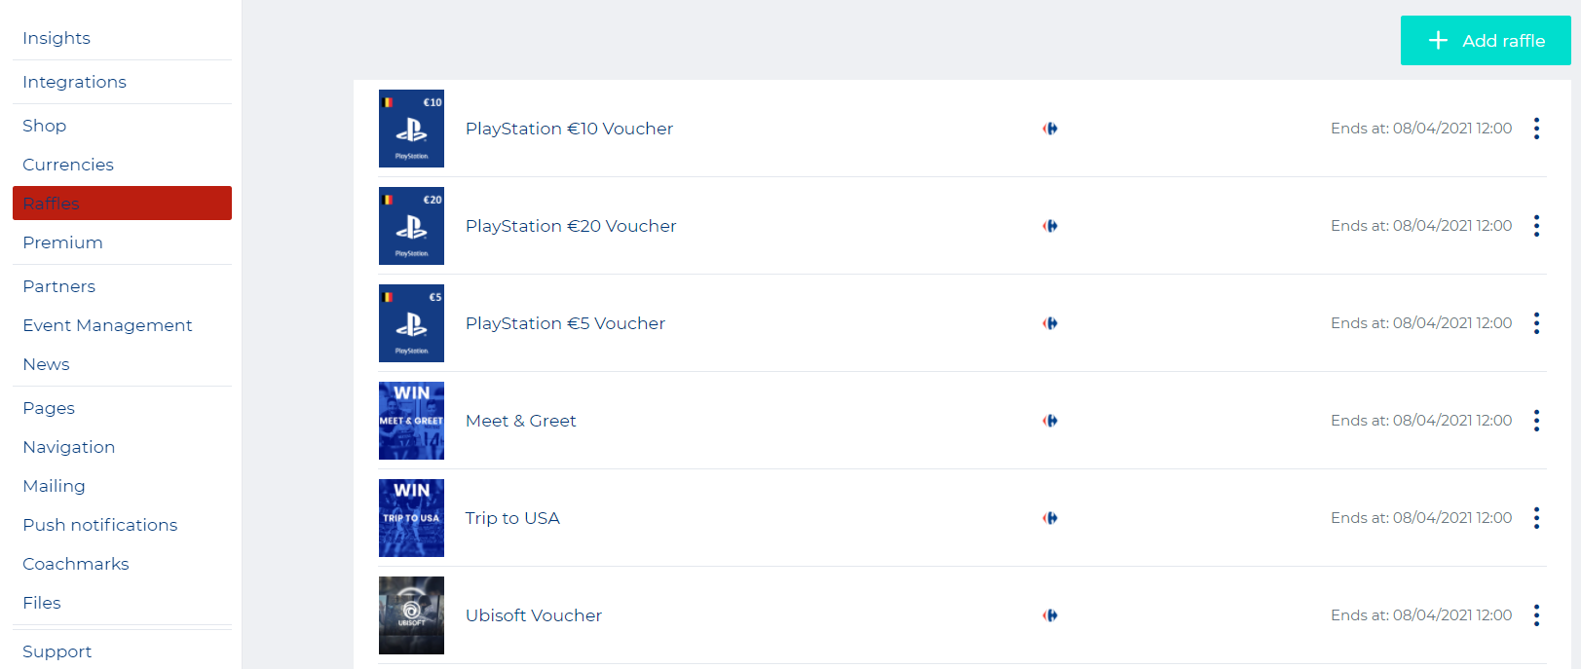Open the kebab menu for PlayStation €10 Voucher

pyautogui.click(x=1536, y=129)
